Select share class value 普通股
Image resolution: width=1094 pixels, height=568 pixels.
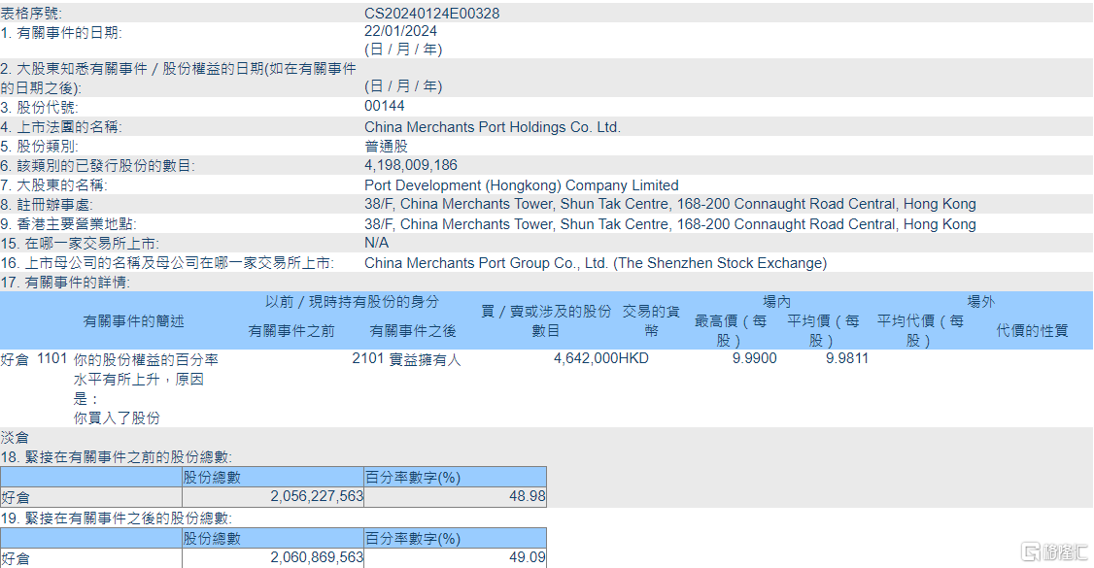coord(386,147)
